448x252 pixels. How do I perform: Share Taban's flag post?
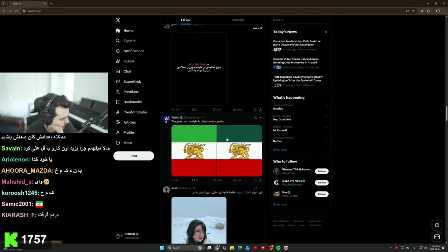tap(260, 180)
